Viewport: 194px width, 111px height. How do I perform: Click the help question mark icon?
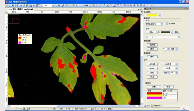pos(152,5)
